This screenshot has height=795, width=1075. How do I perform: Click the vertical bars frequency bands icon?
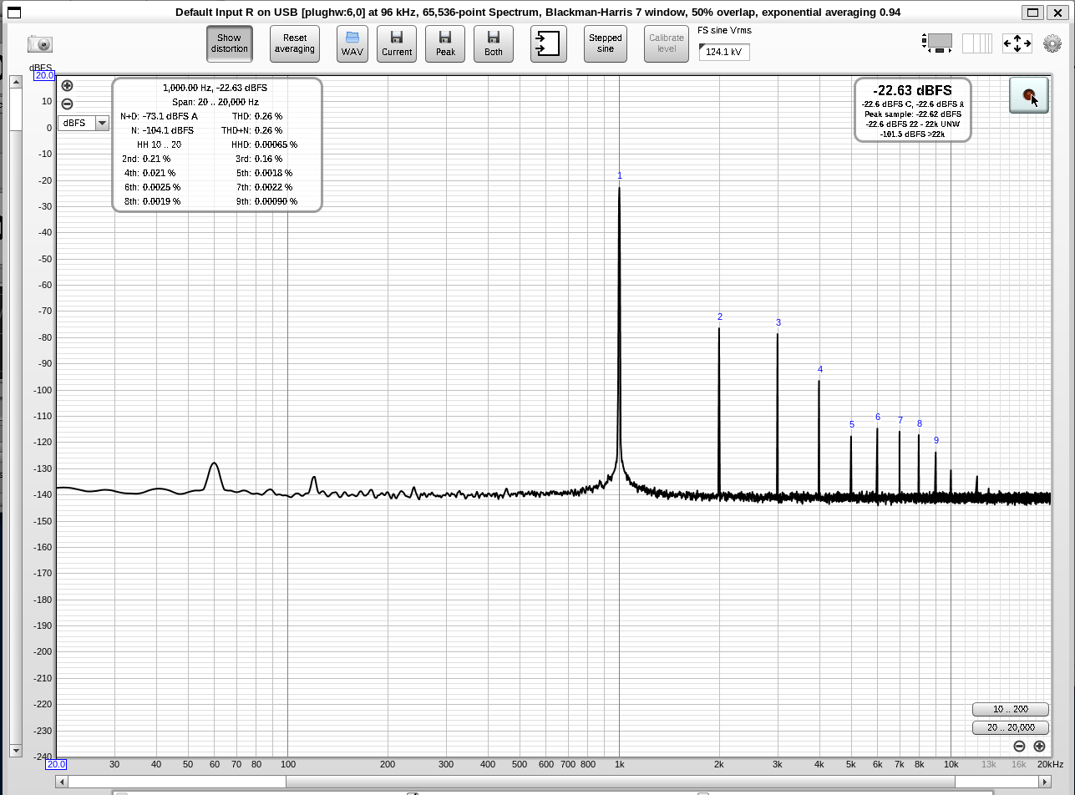click(977, 43)
